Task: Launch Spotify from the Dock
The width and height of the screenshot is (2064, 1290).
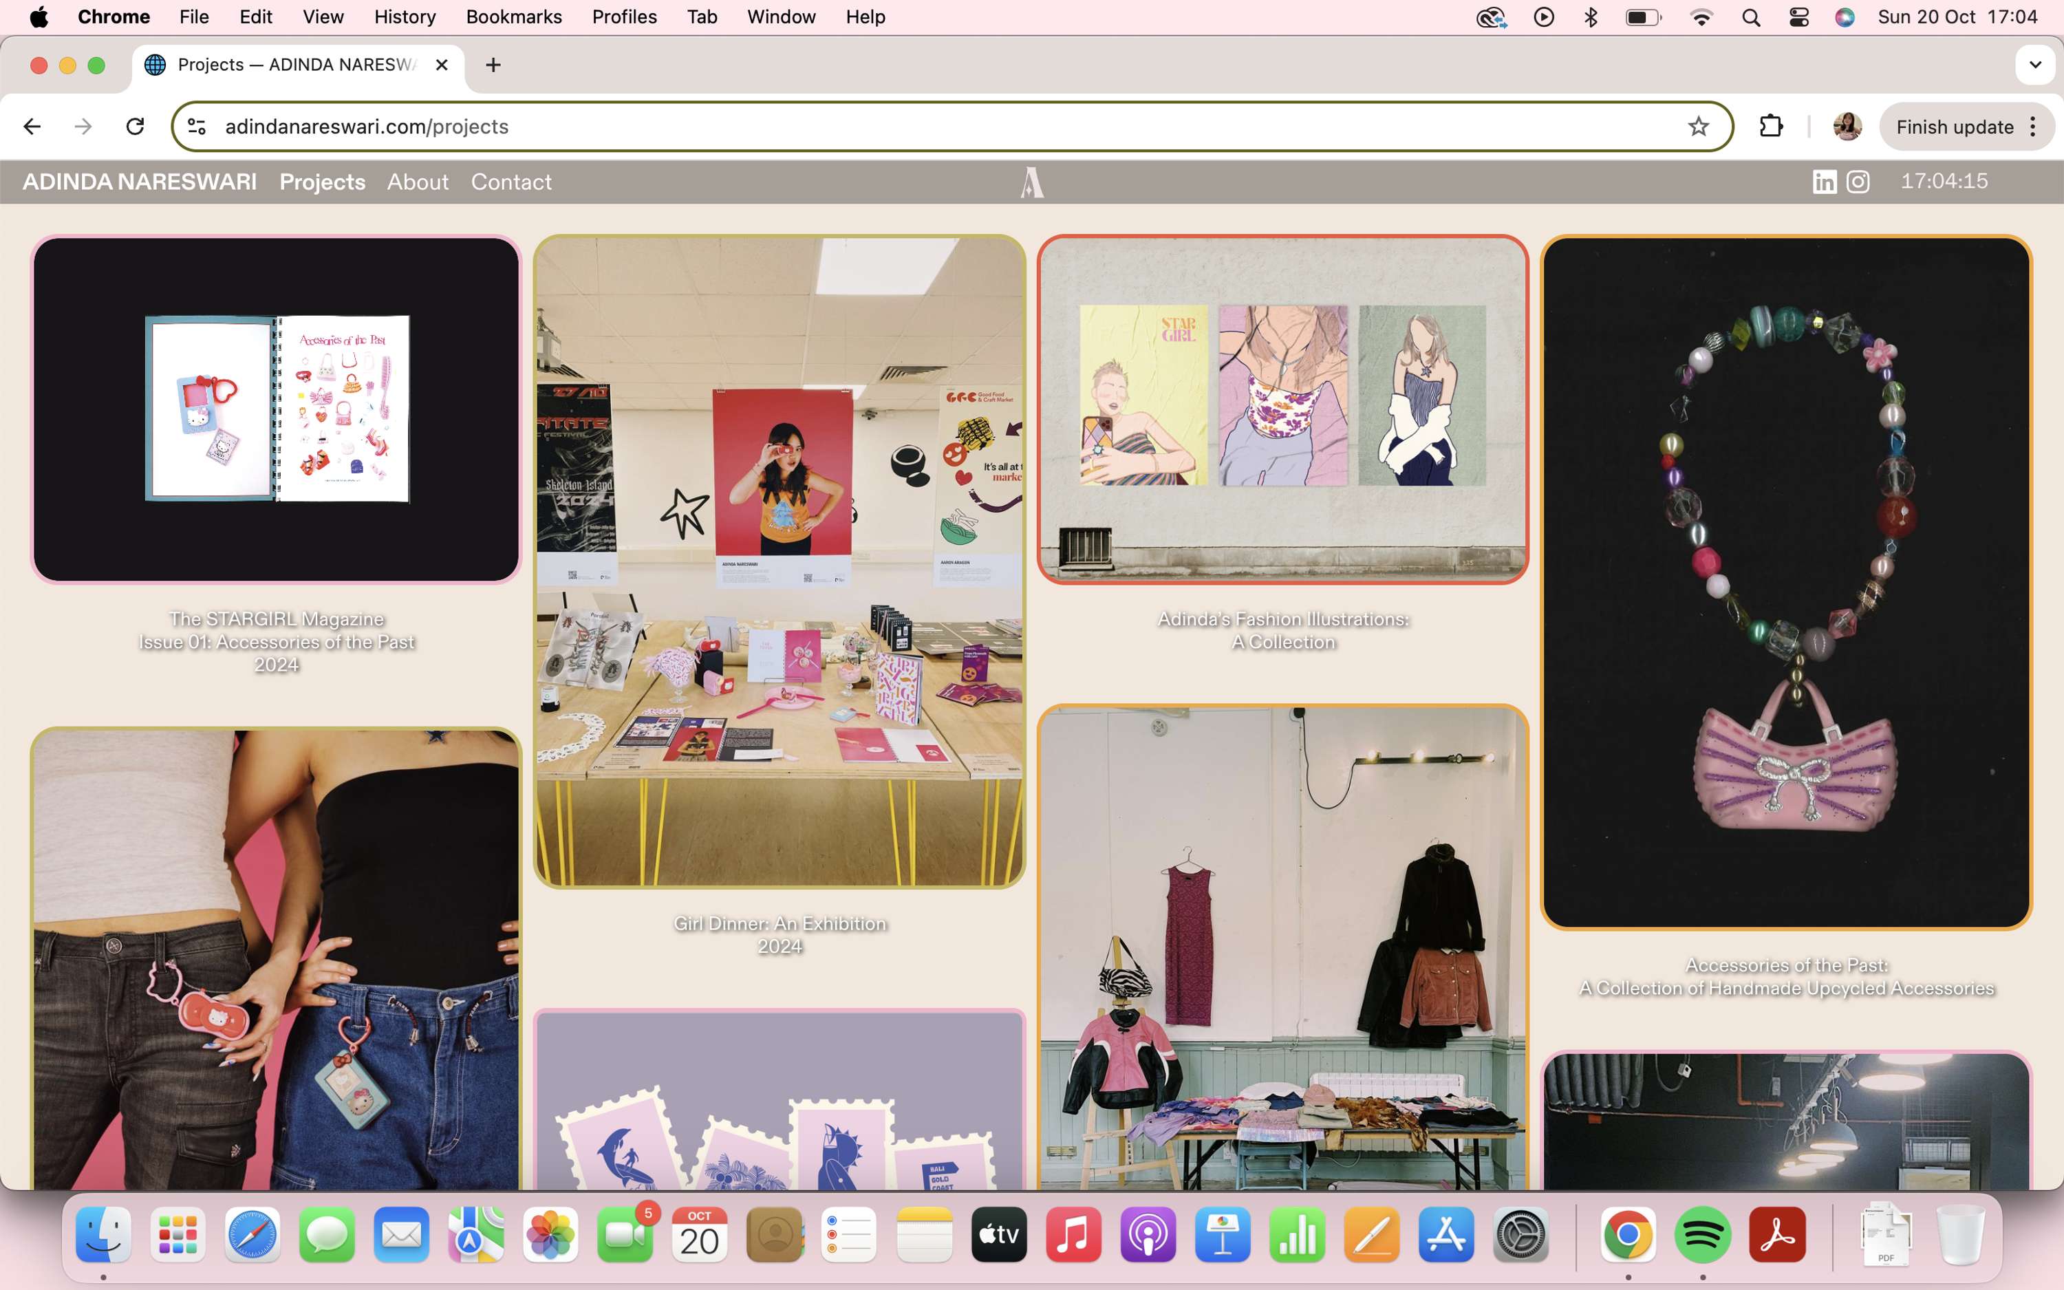Action: point(1702,1234)
